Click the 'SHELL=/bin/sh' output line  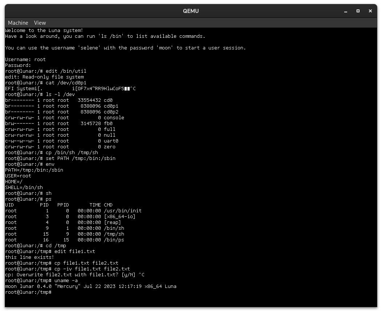tap(24, 188)
